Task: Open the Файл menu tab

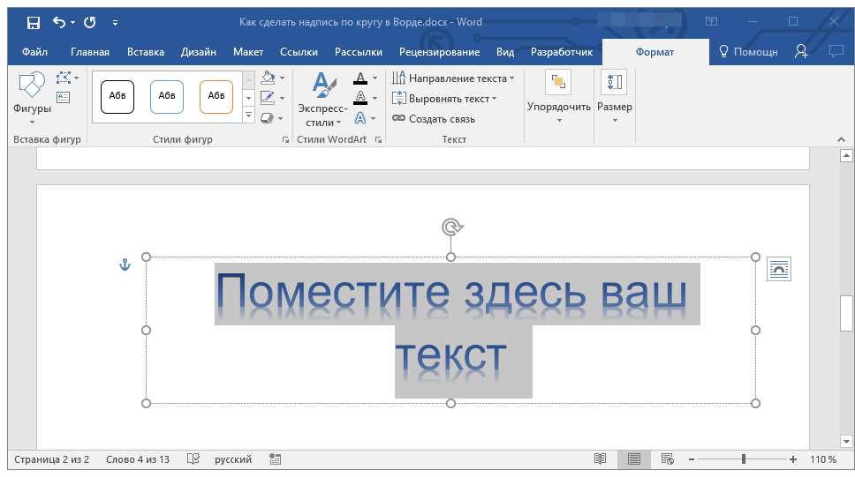Action: tap(34, 52)
